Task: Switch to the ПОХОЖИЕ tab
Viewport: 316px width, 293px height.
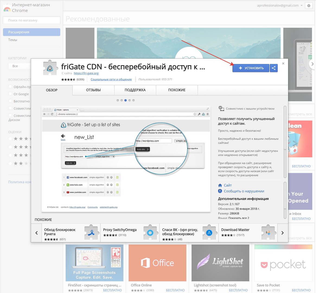Action: pyautogui.click(x=177, y=90)
